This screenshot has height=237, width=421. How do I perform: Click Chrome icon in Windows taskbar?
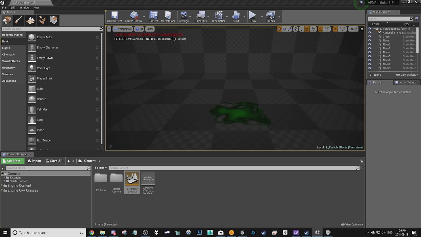pos(92,233)
